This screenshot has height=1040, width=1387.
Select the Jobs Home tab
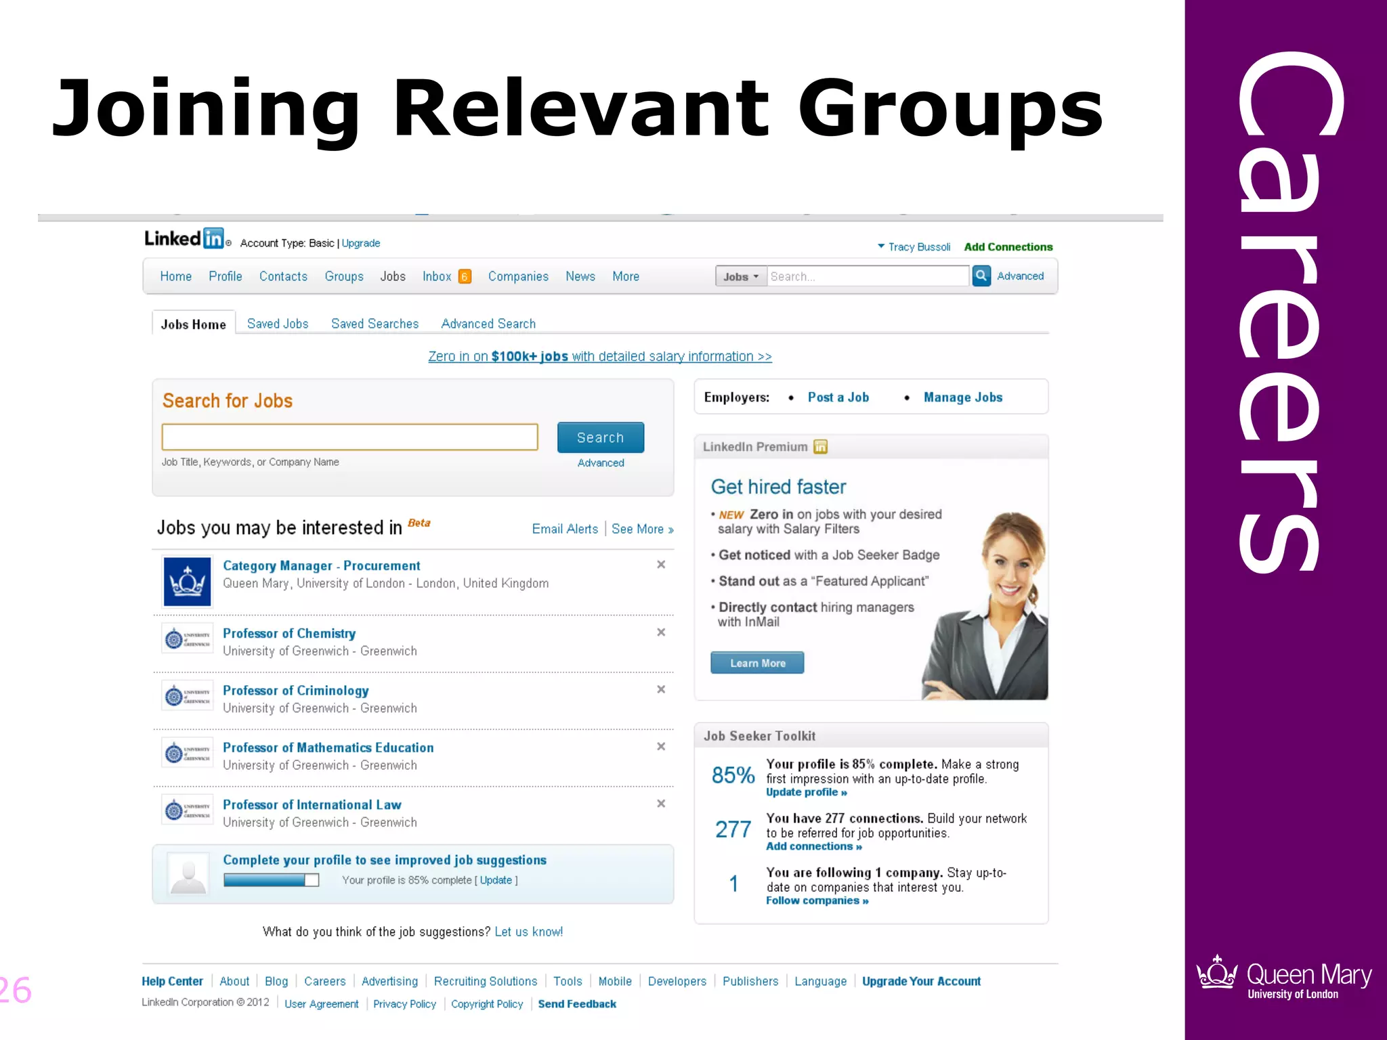pos(194,324)
